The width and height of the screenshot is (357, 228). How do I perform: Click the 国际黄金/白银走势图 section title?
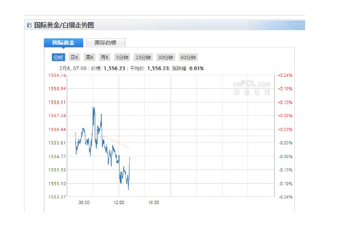point(64,25)
